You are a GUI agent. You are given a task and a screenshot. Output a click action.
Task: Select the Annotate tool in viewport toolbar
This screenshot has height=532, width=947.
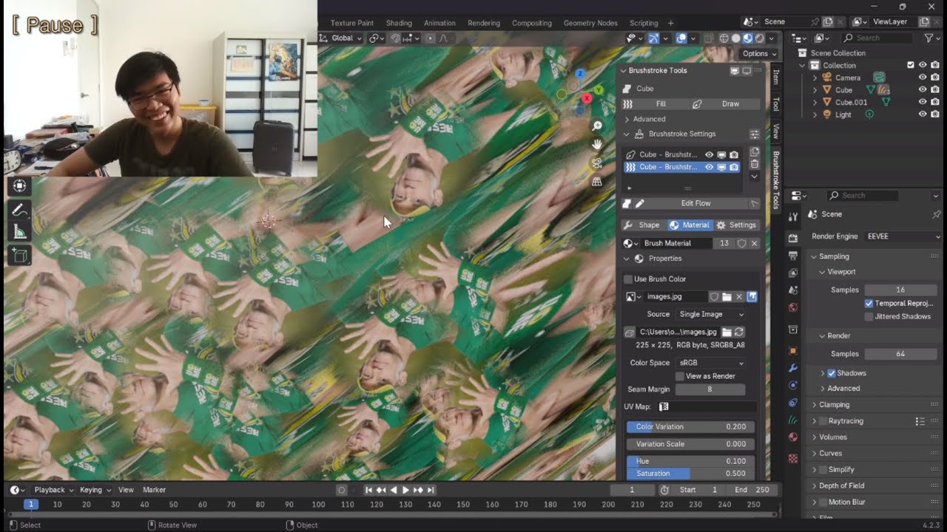click(19, 210)
